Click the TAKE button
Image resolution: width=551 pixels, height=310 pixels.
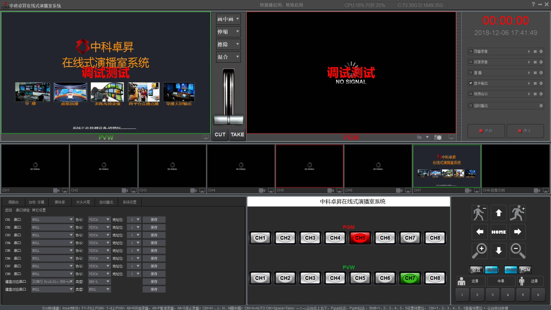click(x=237, y=135)
